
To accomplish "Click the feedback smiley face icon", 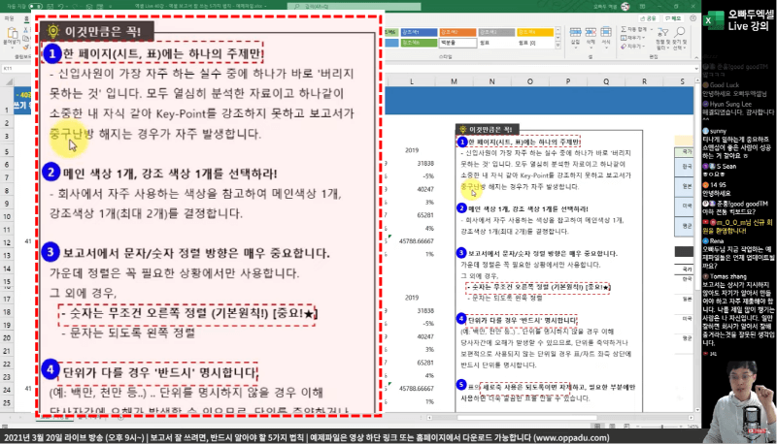I will tap(693, 18).
